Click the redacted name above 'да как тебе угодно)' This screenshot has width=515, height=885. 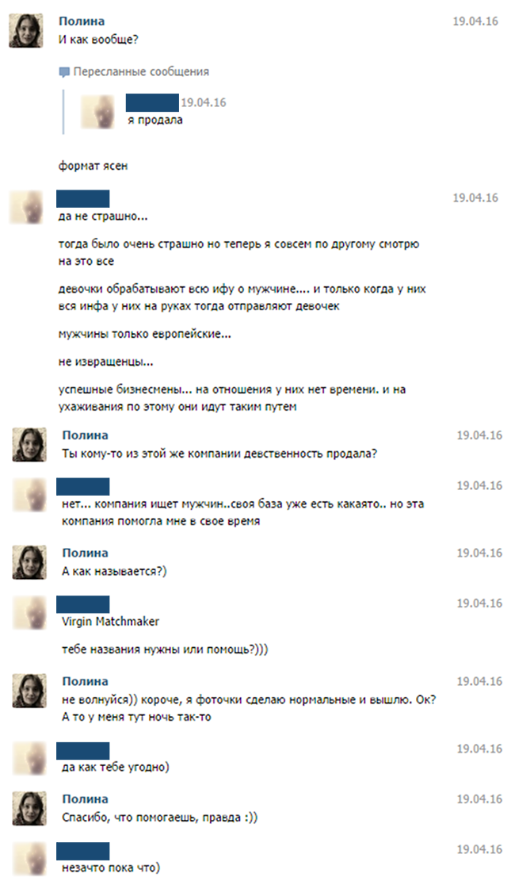point(83,751)
